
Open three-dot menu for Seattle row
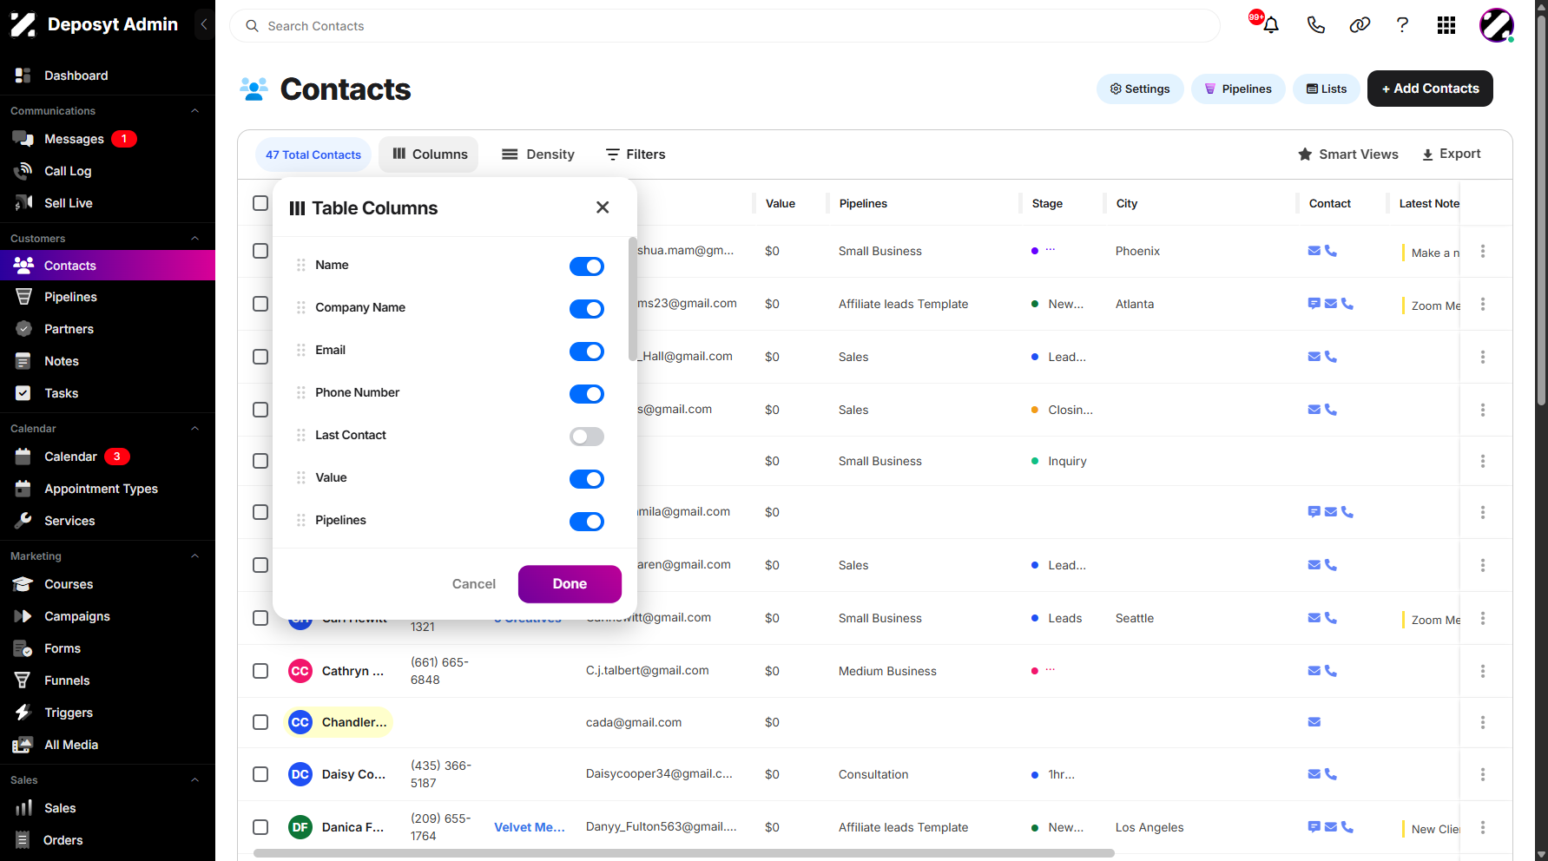(1483, 618)
